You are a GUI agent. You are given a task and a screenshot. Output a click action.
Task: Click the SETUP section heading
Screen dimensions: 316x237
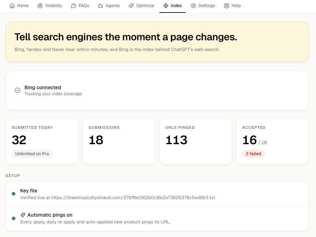click(13, 176)
